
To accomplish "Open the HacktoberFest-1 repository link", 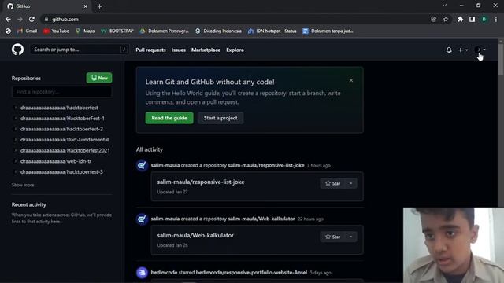I will tap(62, 119).
